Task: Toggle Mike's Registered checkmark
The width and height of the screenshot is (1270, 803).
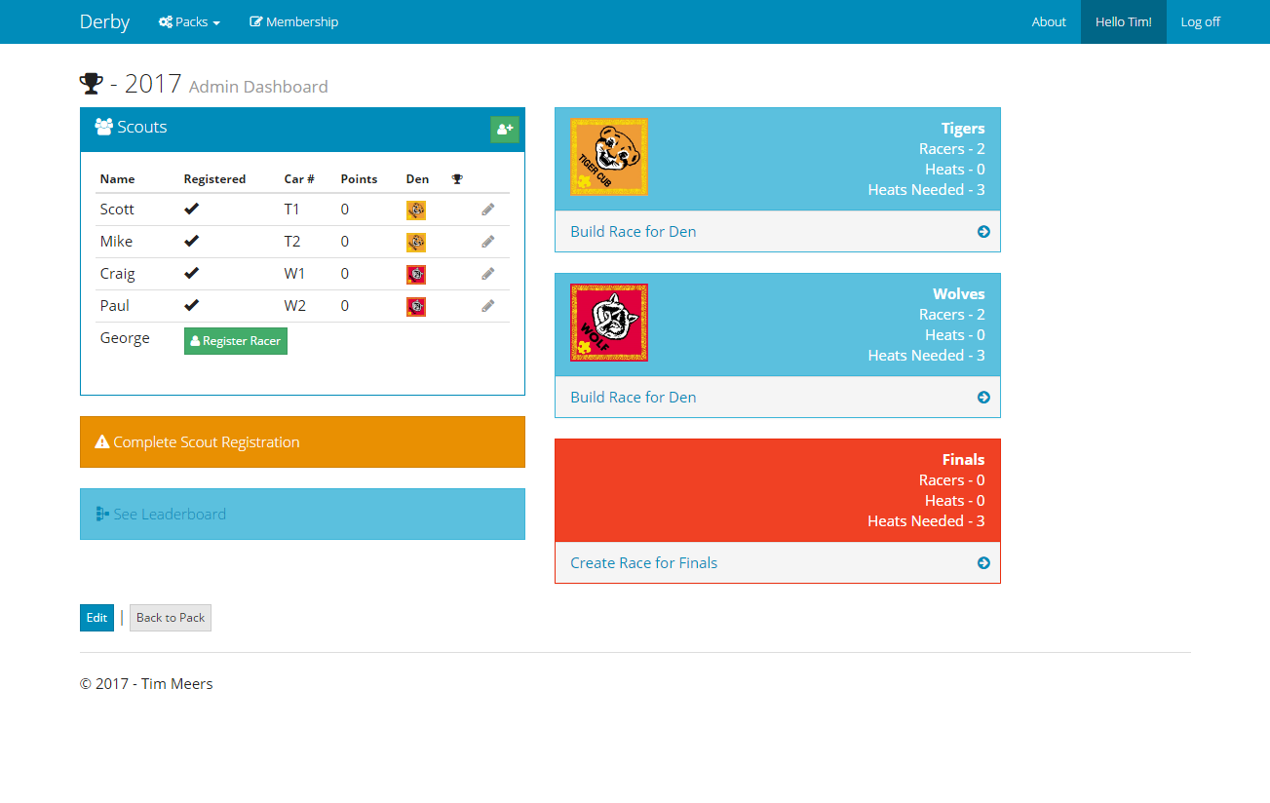Action: pyautogui.click(x=191, y=240)
